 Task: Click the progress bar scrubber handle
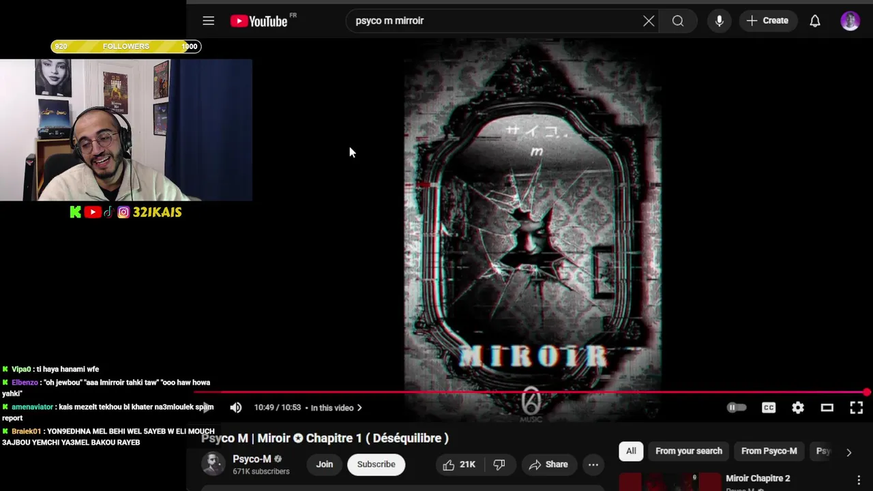coord(866,392)
